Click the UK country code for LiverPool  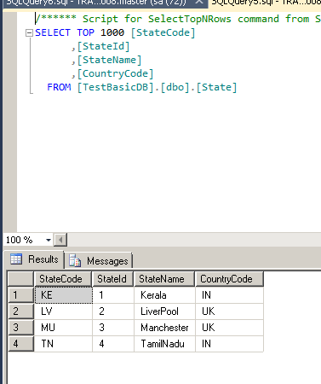click(x=229, y=311)
